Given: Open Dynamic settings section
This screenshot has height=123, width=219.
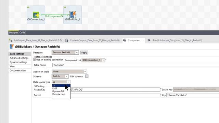Looking at the screenshot, I should 20,62.
